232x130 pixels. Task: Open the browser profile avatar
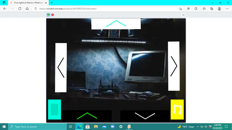coord(219,9)
